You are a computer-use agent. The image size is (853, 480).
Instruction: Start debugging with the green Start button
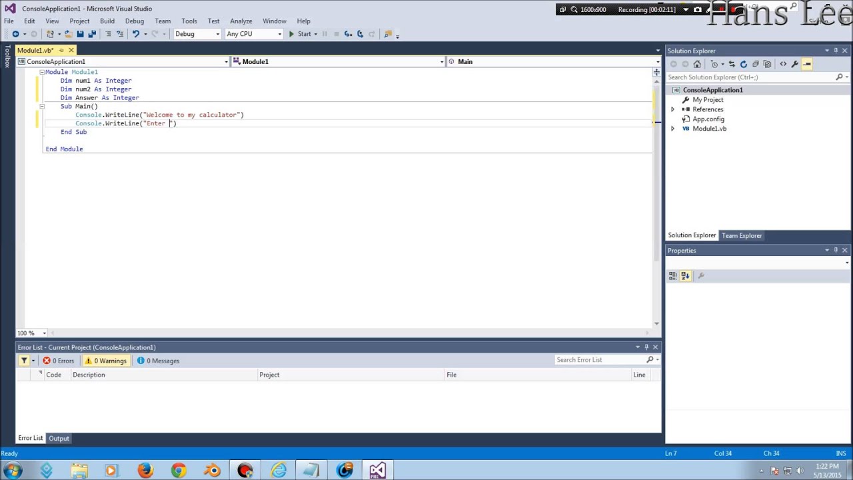point(299,34)
